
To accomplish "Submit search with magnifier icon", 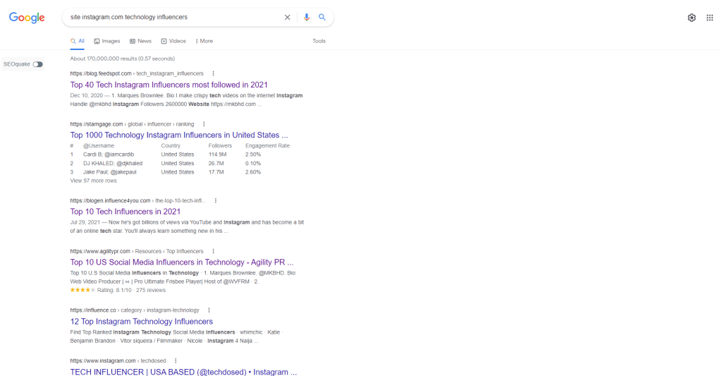I will tap(322, 17).
